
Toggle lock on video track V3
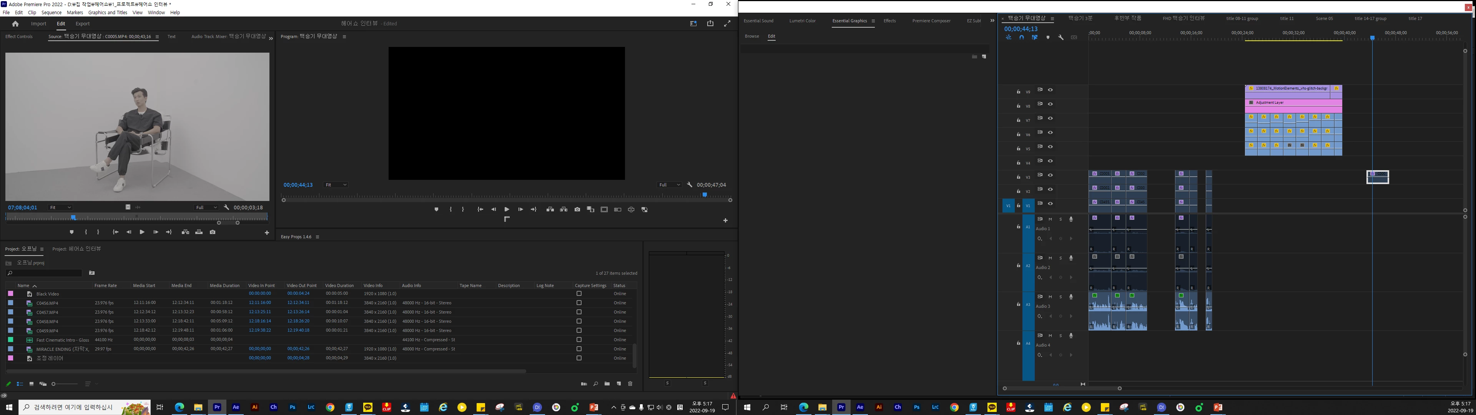click(1018, 177)
